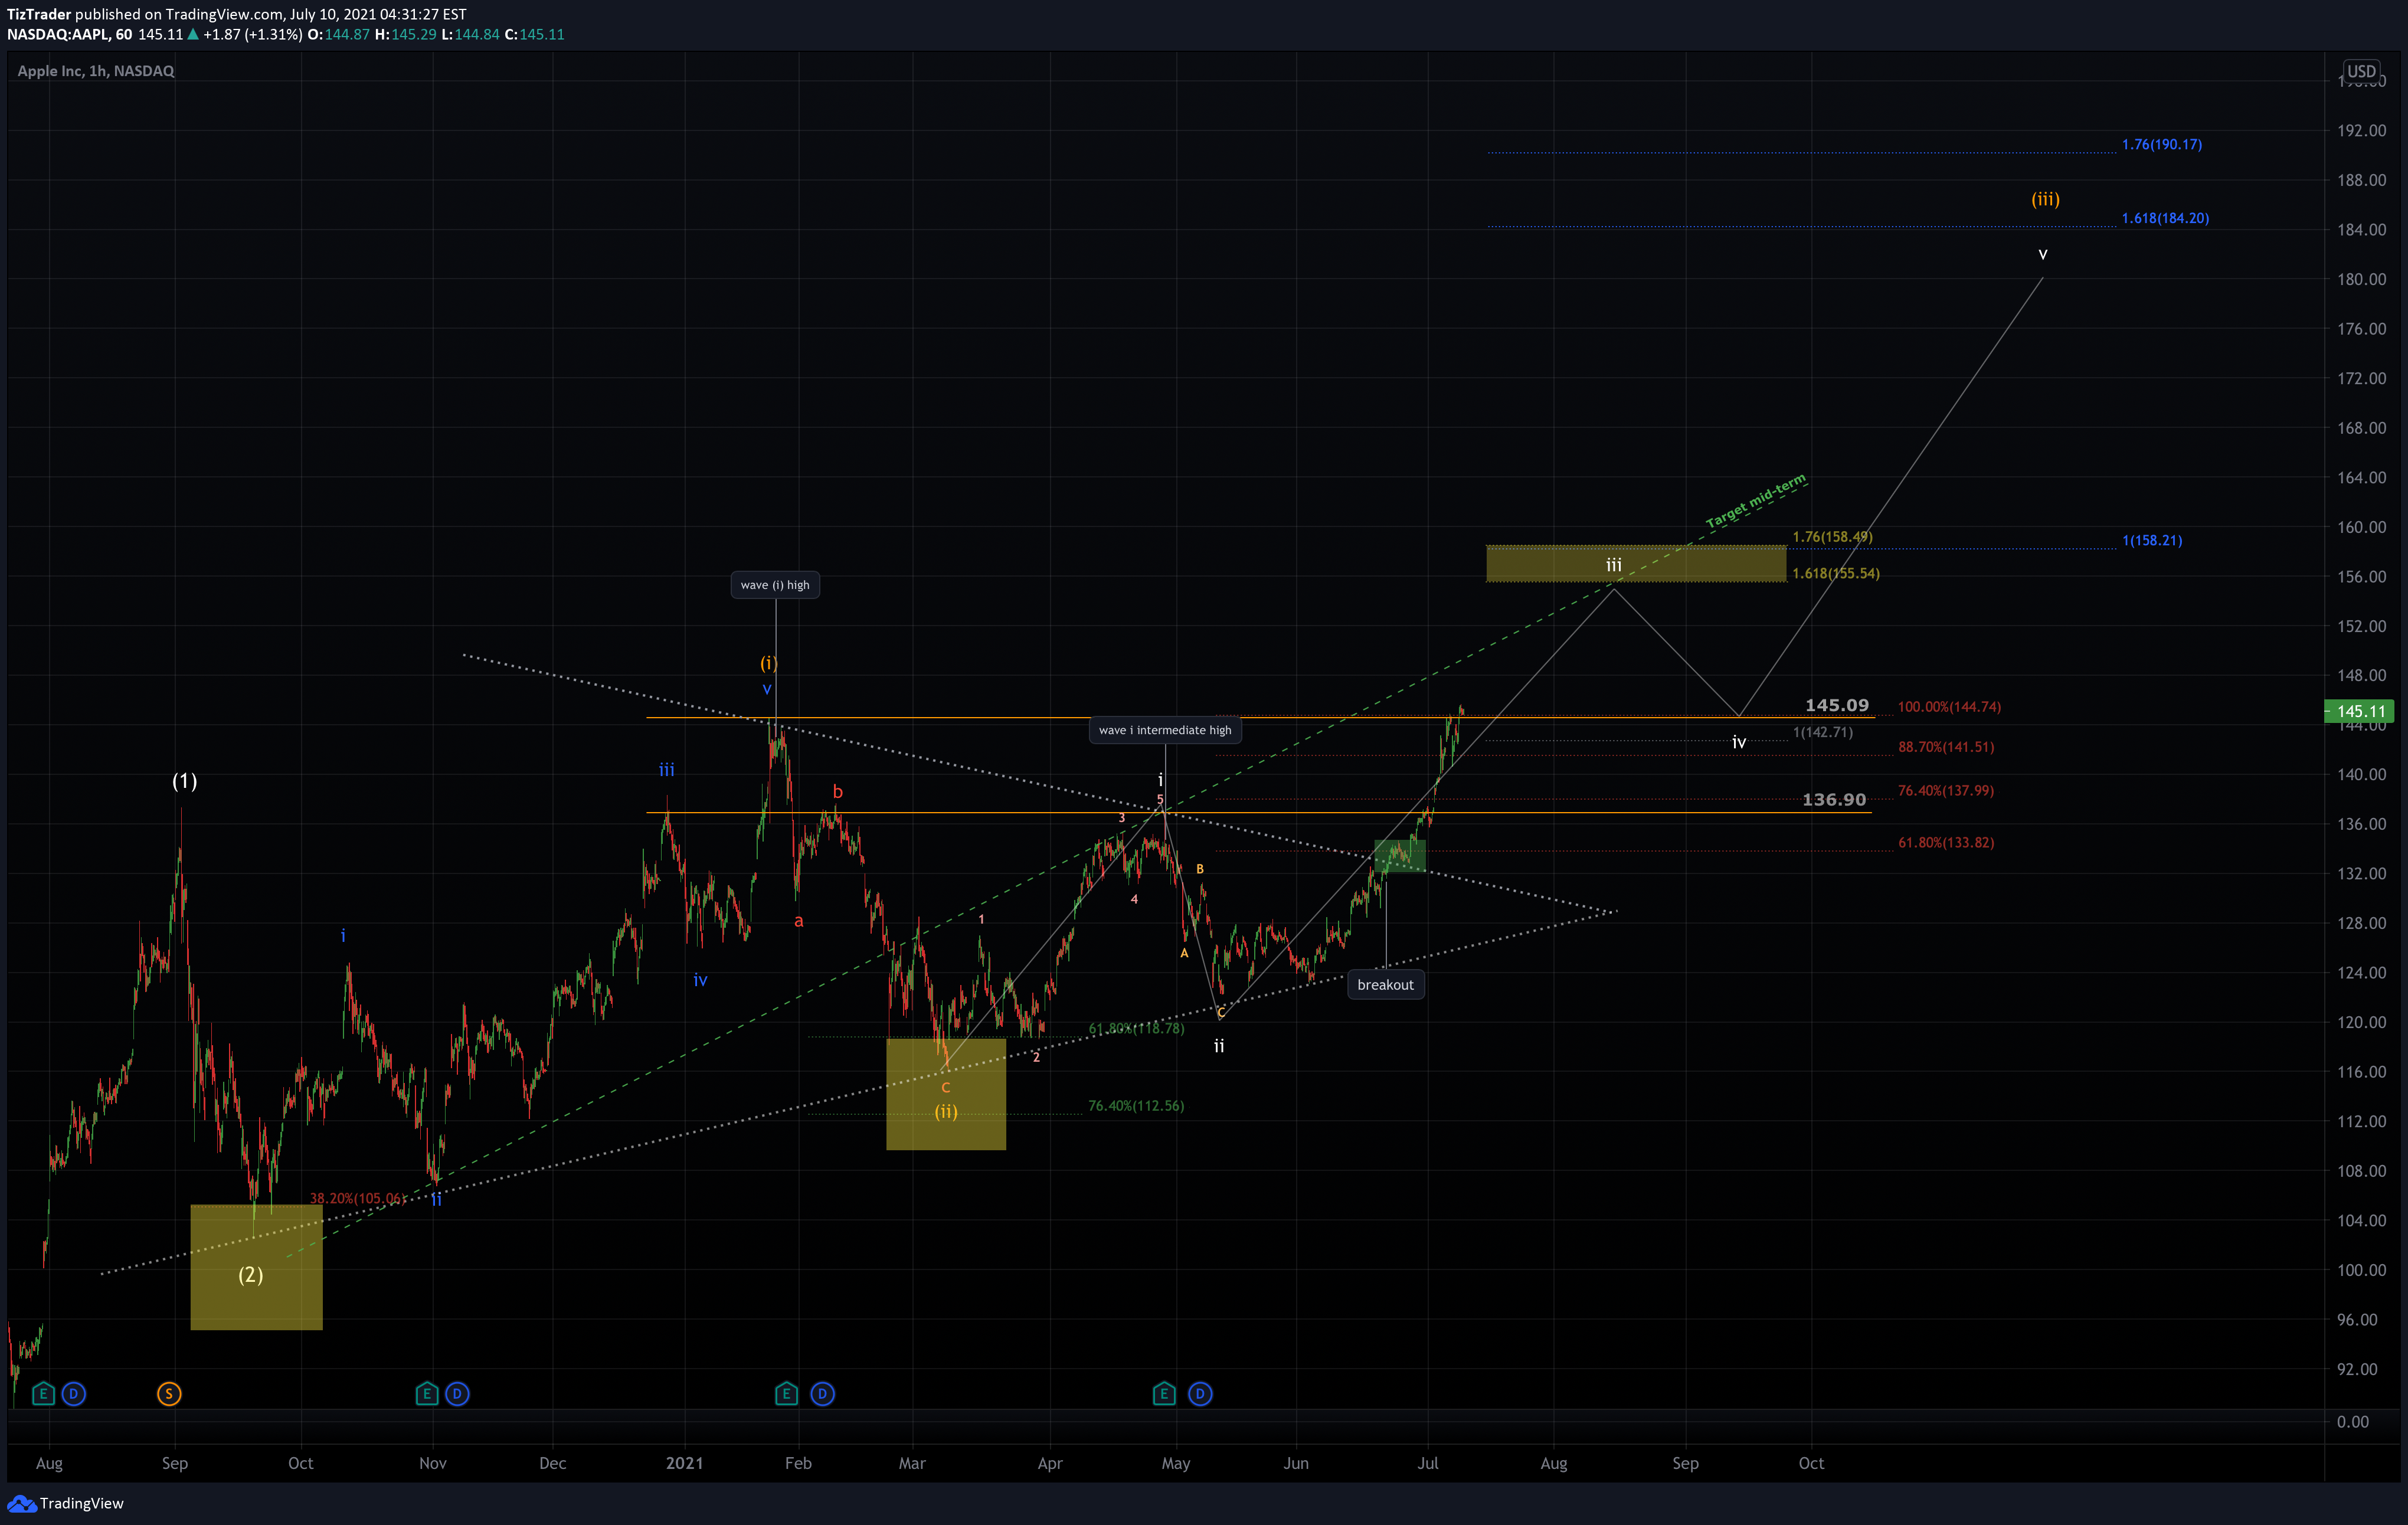The height and width of the screenshot is (1525, 2408).
Task: Click the blue 1(158.21) Fibonacci label
Action: [x=2152, y=540]
